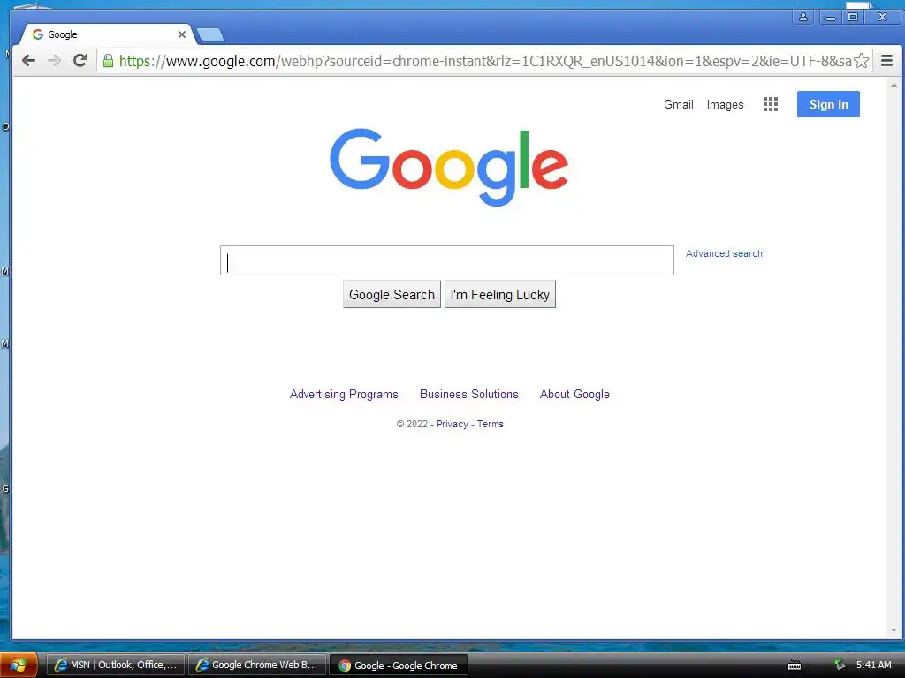Image resolution: width=905 pixels, height=678 pixels.
Task: Open the Google apps grid
Action: (x=771, y=104)
